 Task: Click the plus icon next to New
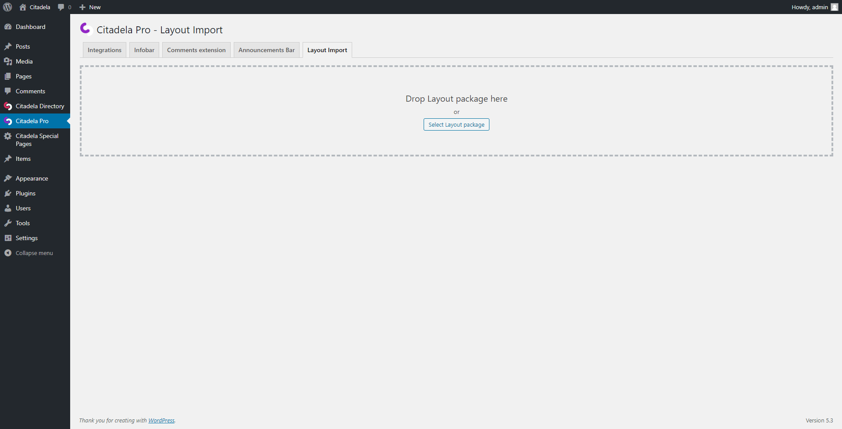pyautogui.click(x=82, y=7)
